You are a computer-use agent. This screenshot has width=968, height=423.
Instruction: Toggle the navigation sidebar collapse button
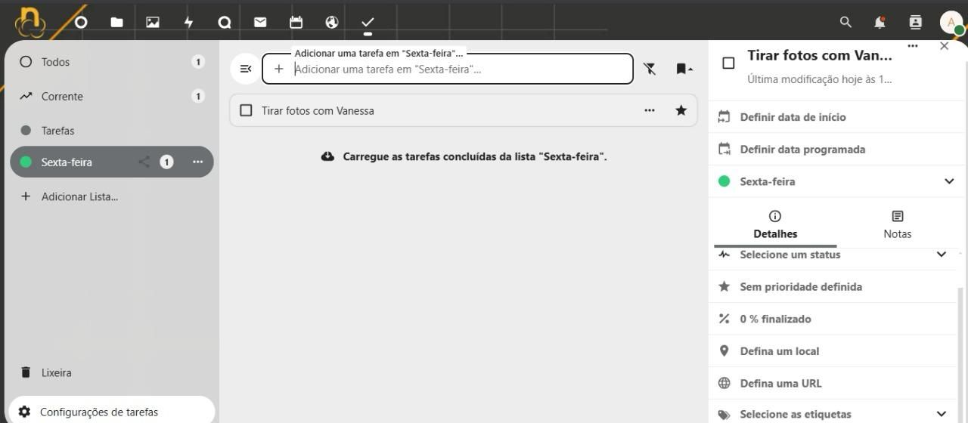click(x=246, y=69)
